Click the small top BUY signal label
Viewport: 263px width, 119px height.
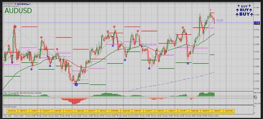pyautogui.click(x=244, y=6)
